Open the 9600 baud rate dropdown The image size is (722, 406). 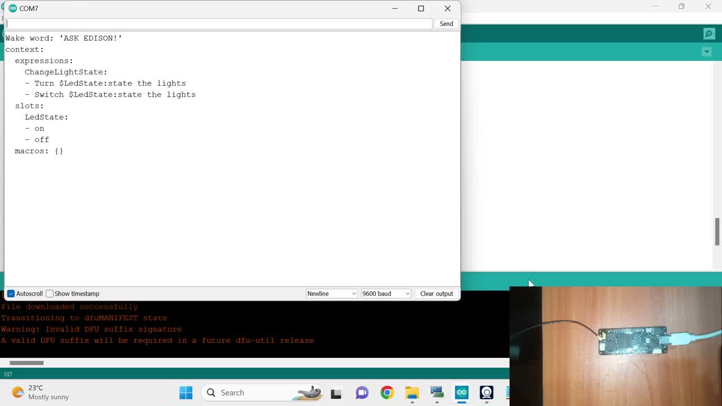pos(386,294)
